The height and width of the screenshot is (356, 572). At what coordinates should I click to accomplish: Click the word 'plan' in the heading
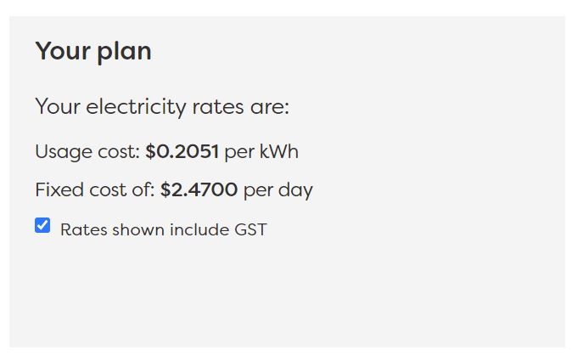coord(125,52)
